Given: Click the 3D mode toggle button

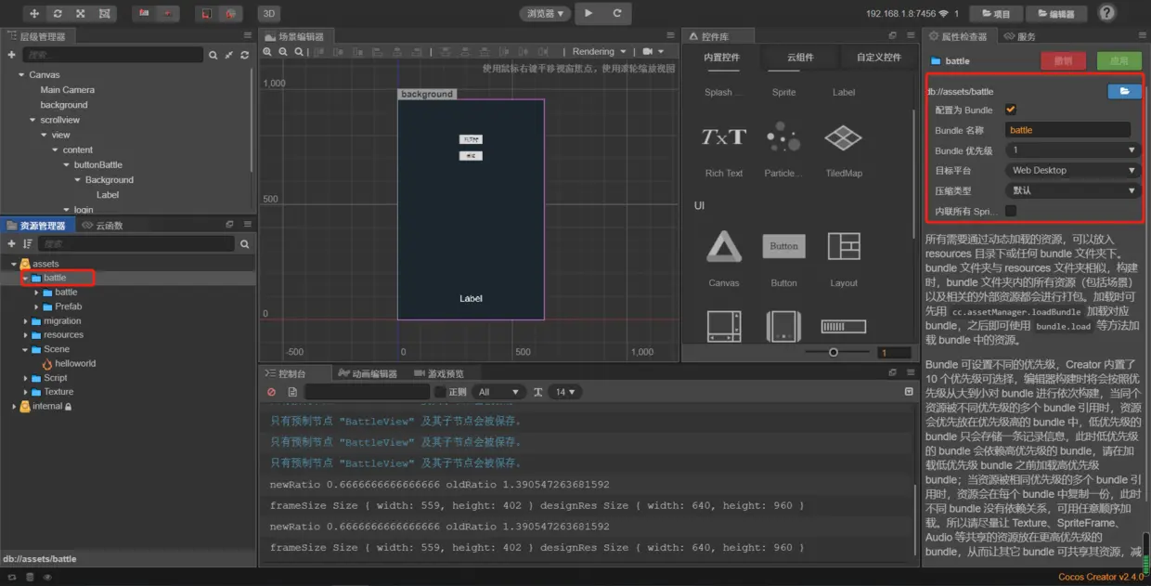Looking at the screenshot, I should pyautogui.click(x=268, y=14).
